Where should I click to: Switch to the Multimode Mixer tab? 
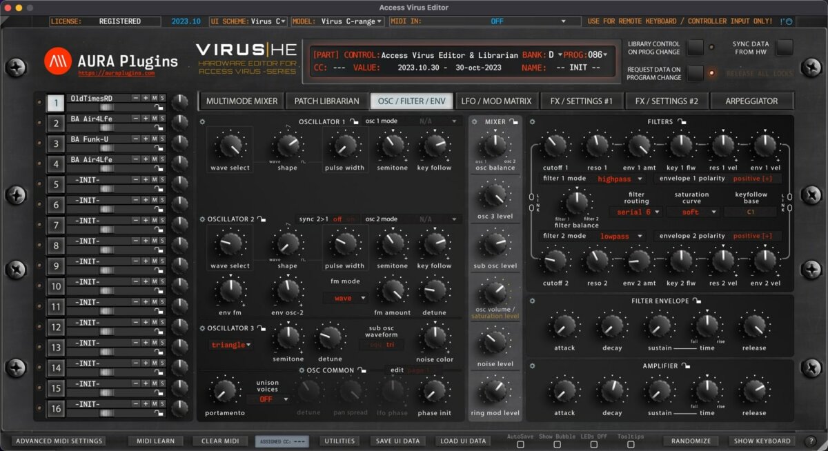241,101
